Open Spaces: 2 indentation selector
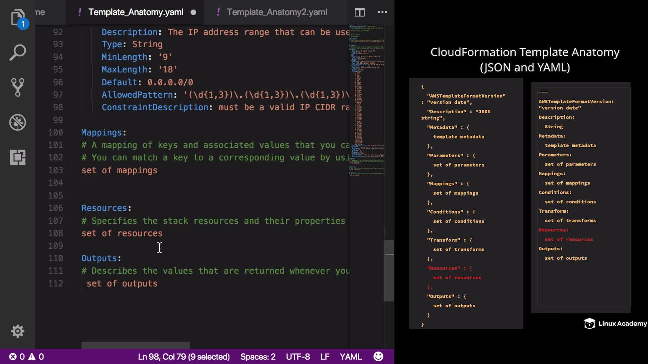648x364 pixels. [x=258, y=357]
